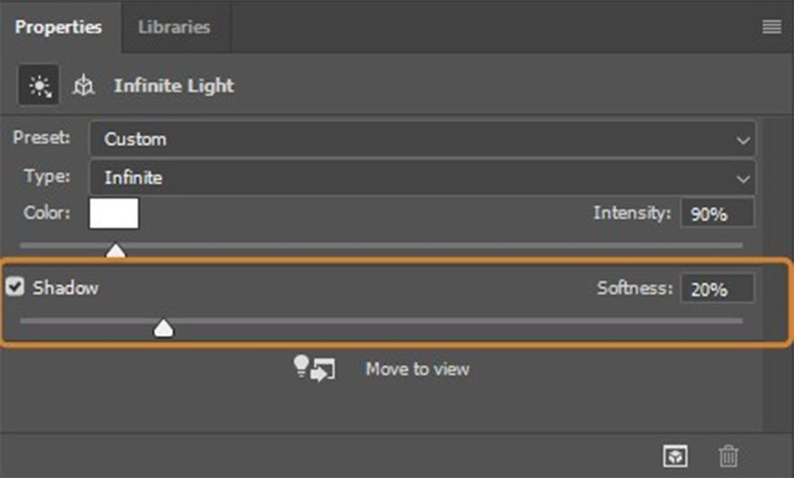This screenshot has height=478, width=794.
Task: Click the Move to view text
Action: (417, 369)
